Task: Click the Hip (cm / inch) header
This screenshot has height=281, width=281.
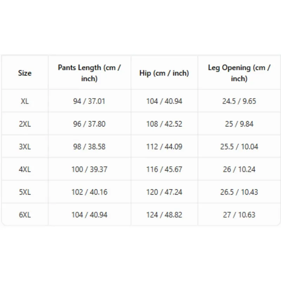Action: [x=164, y=73]
